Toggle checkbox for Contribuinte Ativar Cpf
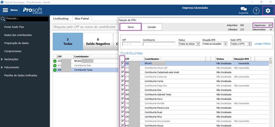The width and height of the screenshot is (275, 127). (x=123, y=68)
